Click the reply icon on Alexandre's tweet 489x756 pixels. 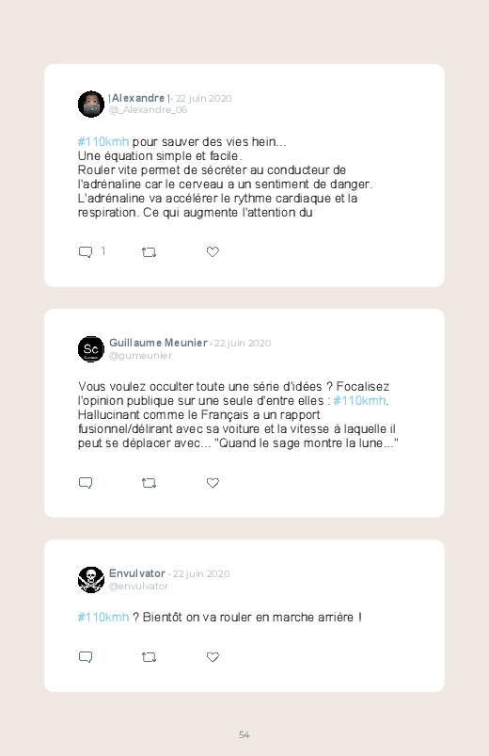click(86, 252)
